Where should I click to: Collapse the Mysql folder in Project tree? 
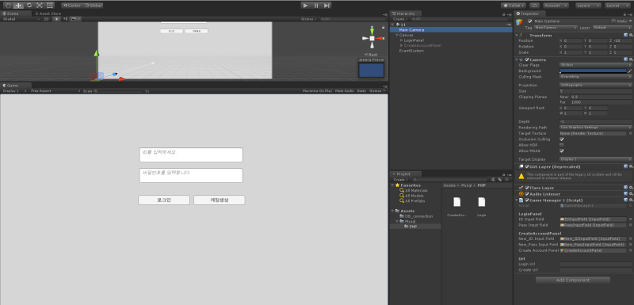point(397,221)
